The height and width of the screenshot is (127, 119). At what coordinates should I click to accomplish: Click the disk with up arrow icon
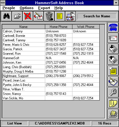pyautogui.click(x=113, y=60)
